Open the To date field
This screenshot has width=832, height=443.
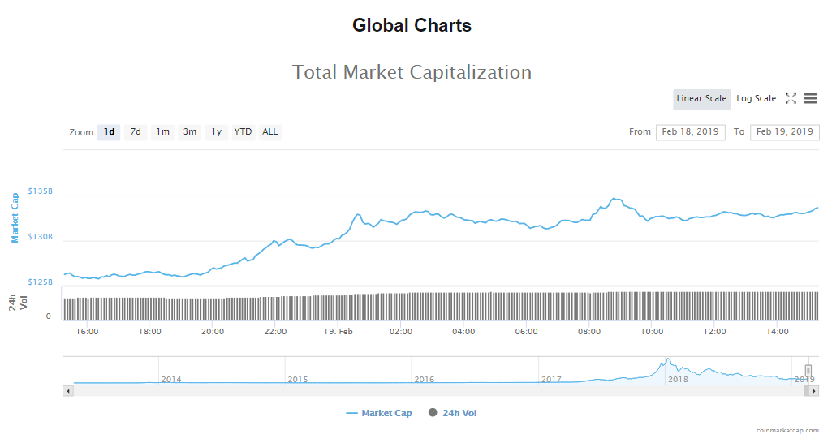point(784,132)
